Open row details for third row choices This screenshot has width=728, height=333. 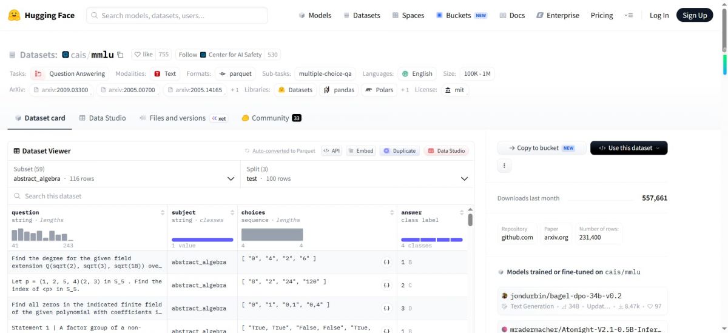[x=386, y=308]
